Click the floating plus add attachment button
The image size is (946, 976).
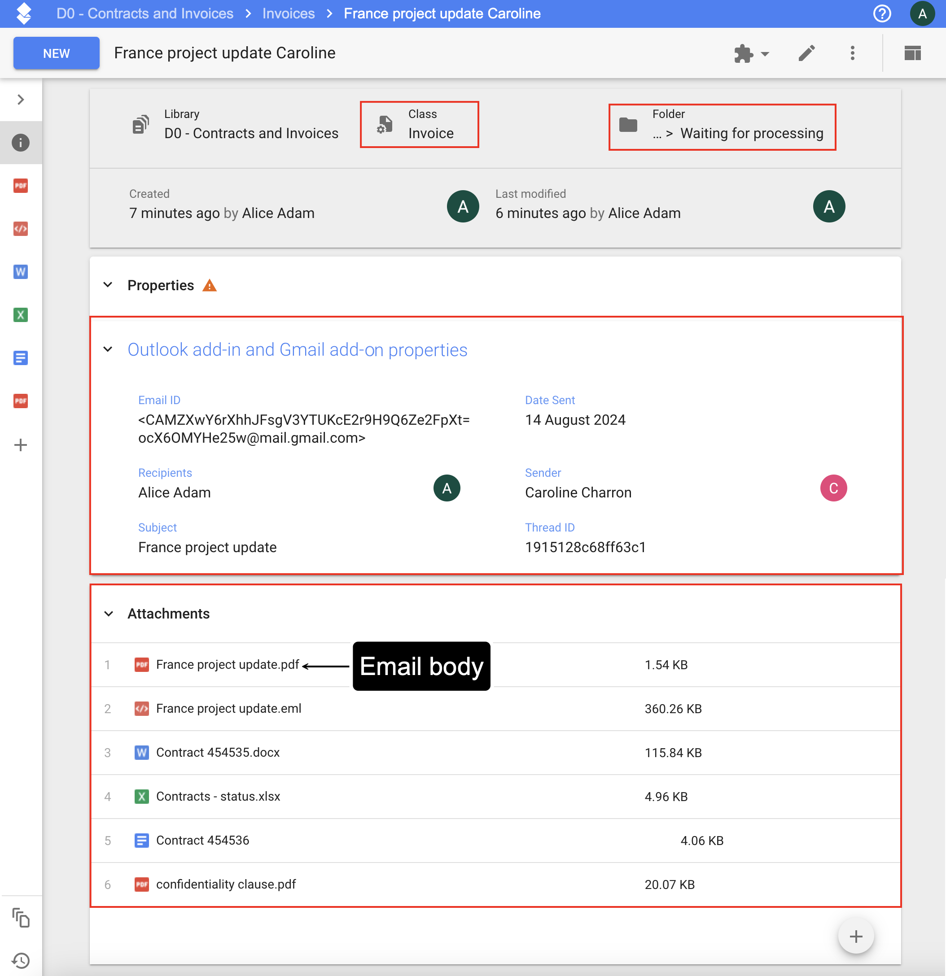click(x=856, y=937)
